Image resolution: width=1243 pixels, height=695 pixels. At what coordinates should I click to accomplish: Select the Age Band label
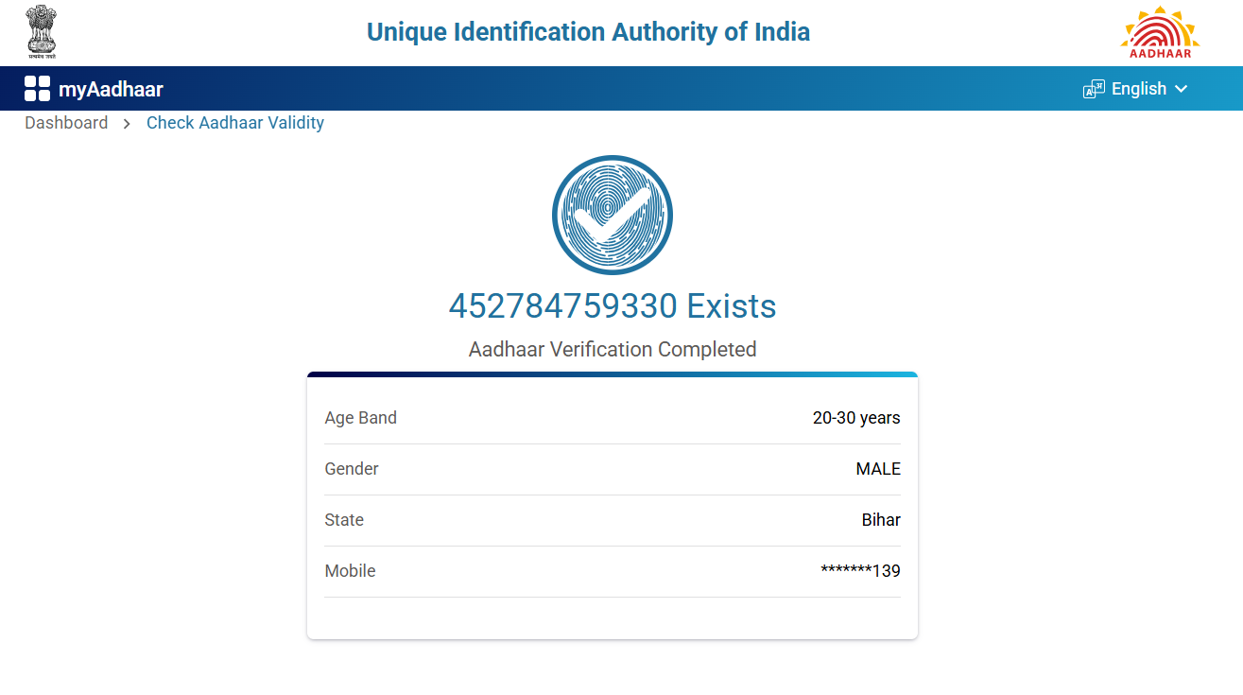coord(360,418)
